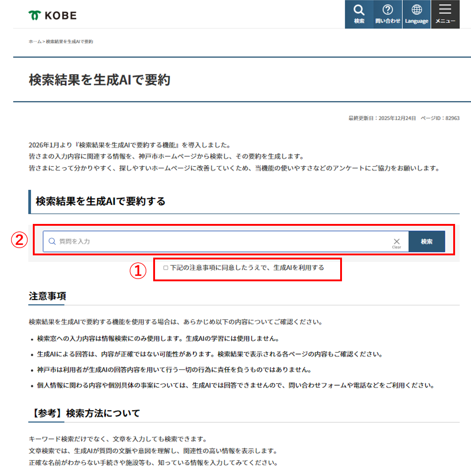This screenshot has width=471, height=472.
Task: Expand the site menu via メニュー
Action: click(x=445, y=14)
